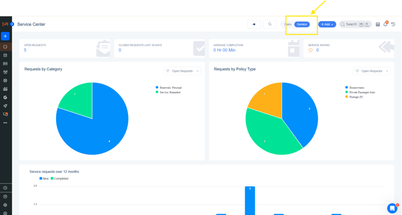The height and width of the screenshot is (215, 402).
Task: Open the G icon in sidebar
Action: pyautogui.click(x=5, y=98)
